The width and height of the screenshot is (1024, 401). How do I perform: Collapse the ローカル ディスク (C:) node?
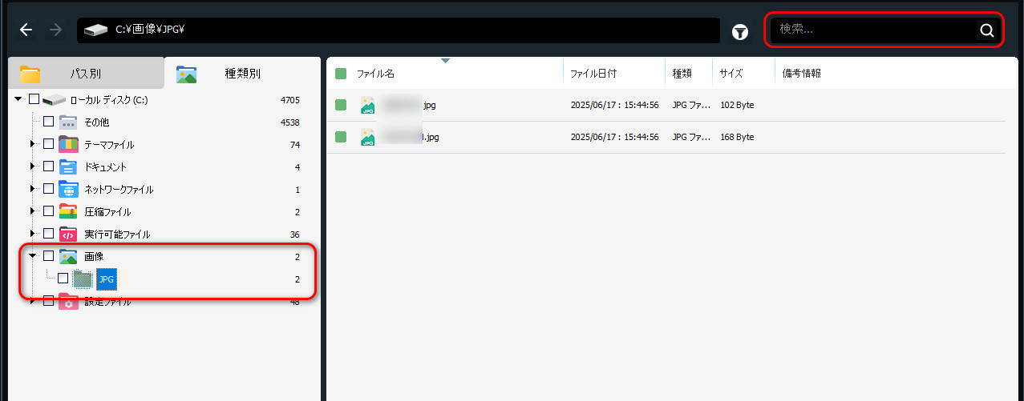pos(18,99)
